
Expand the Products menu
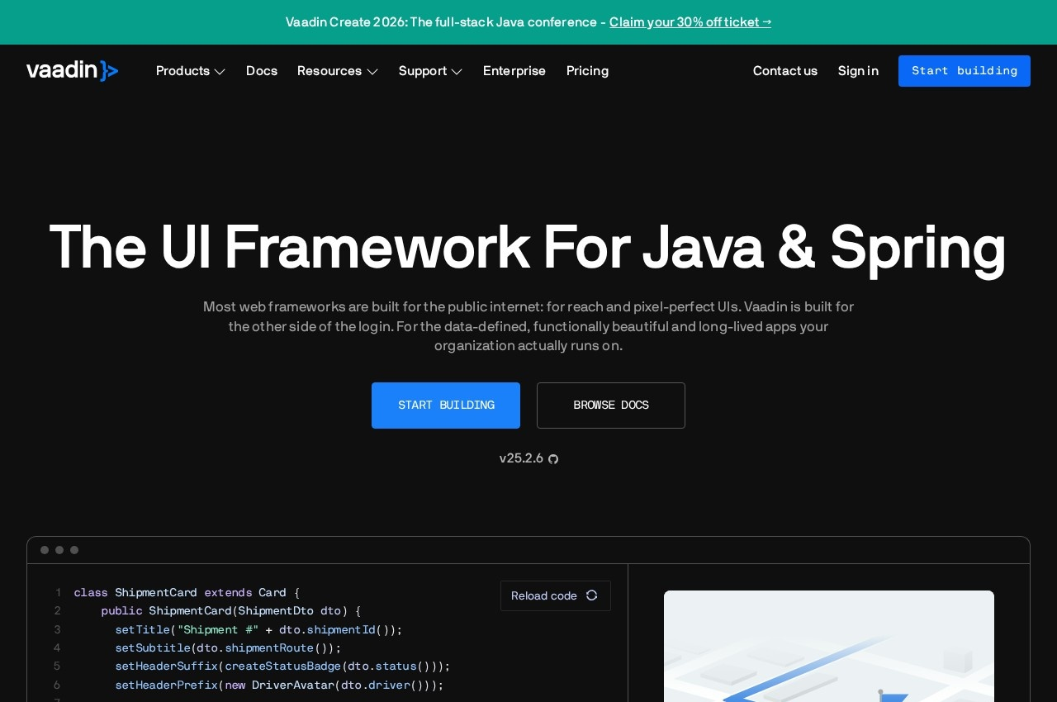[x=191, y=71]
